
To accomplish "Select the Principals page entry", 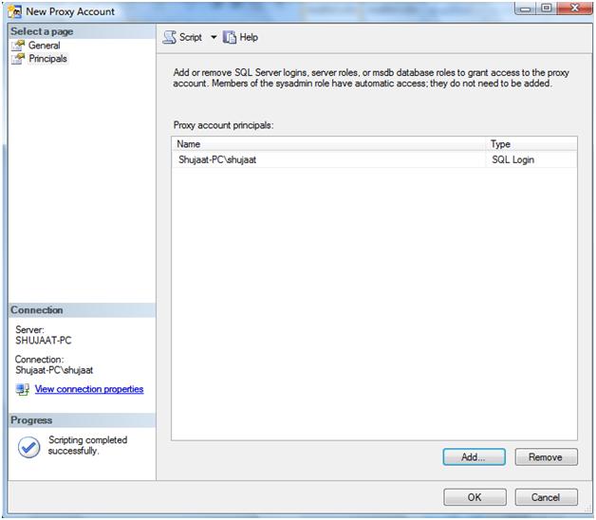I will [47, 59].
